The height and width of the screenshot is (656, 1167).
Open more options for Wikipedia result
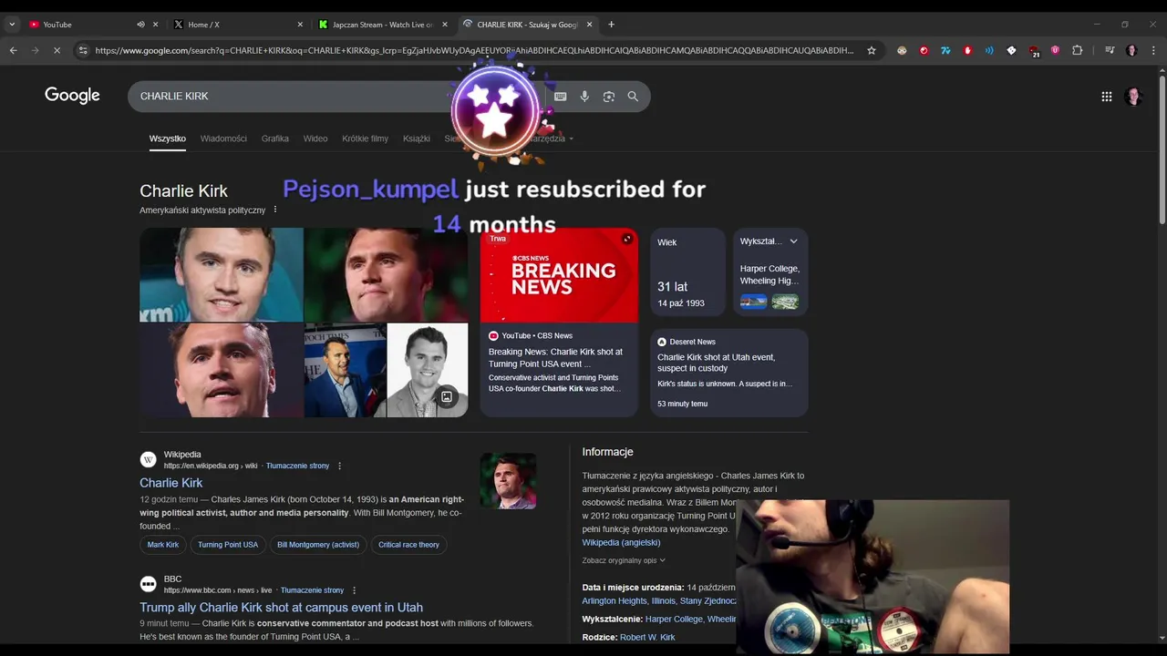pyautogui.click(x=339, y=466)
